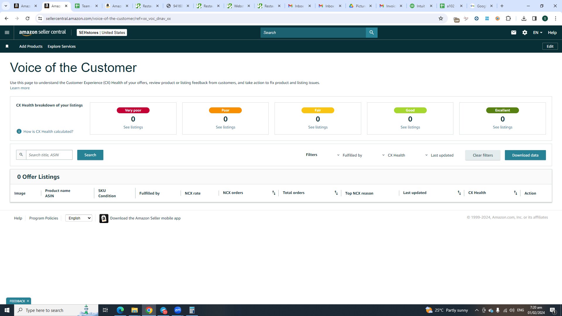Click the Amazon Seller Central logo

pos(42,32)
